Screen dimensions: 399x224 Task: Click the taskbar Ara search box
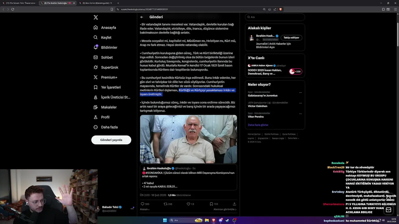click(186, 220)
